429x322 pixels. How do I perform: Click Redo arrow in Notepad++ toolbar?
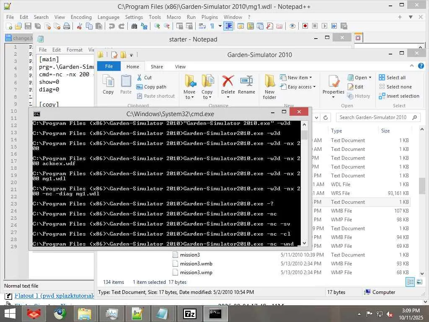[121, 26]
